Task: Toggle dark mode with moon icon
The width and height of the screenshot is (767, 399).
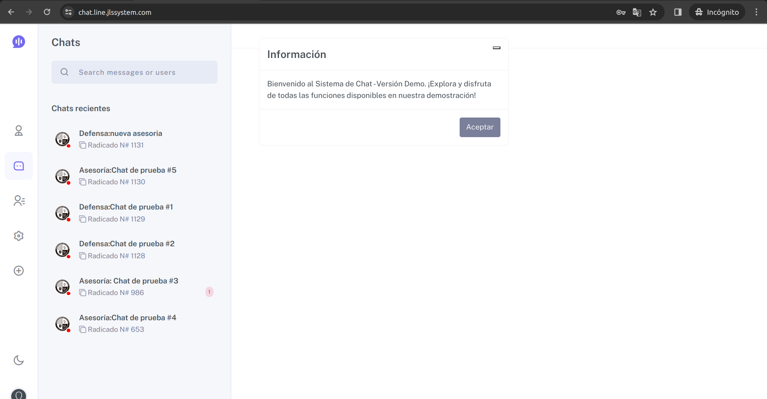Action: point(19,360)
